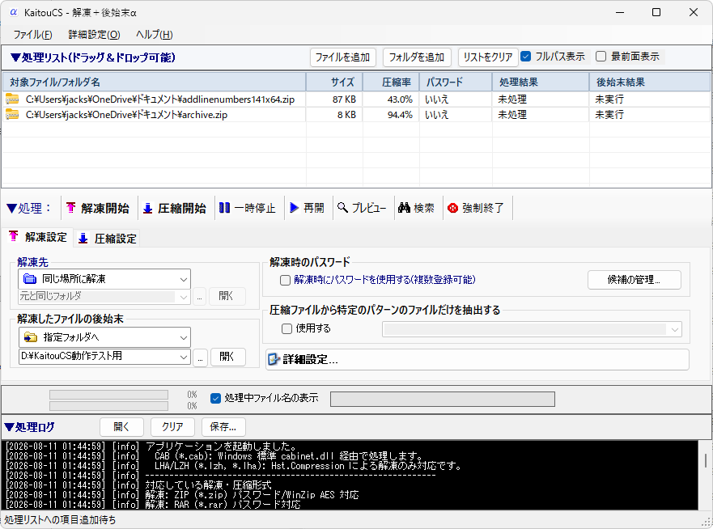Toggle フルパス表示 checkbox
The image size is (713, 529).
526,57
